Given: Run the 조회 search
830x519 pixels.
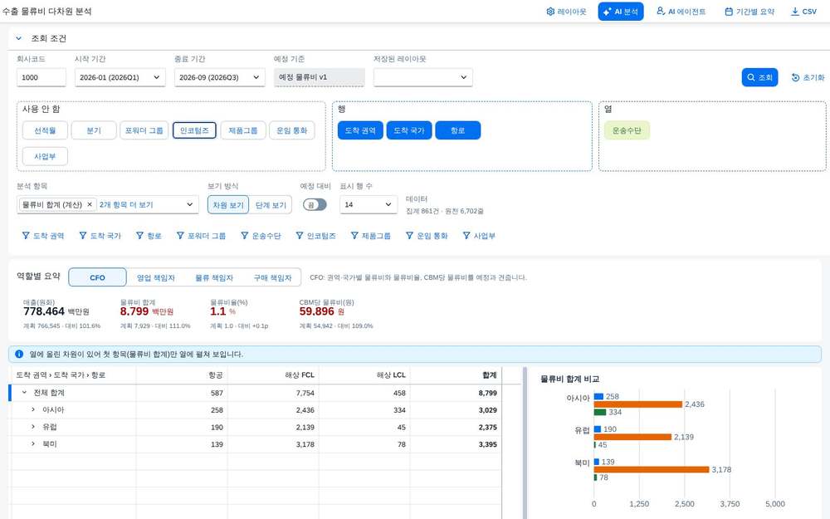Looking at the screenshot, I should 759,77.
